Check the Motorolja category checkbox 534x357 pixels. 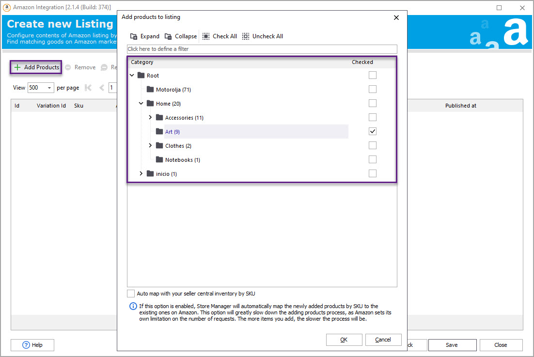tap(372, 89)
